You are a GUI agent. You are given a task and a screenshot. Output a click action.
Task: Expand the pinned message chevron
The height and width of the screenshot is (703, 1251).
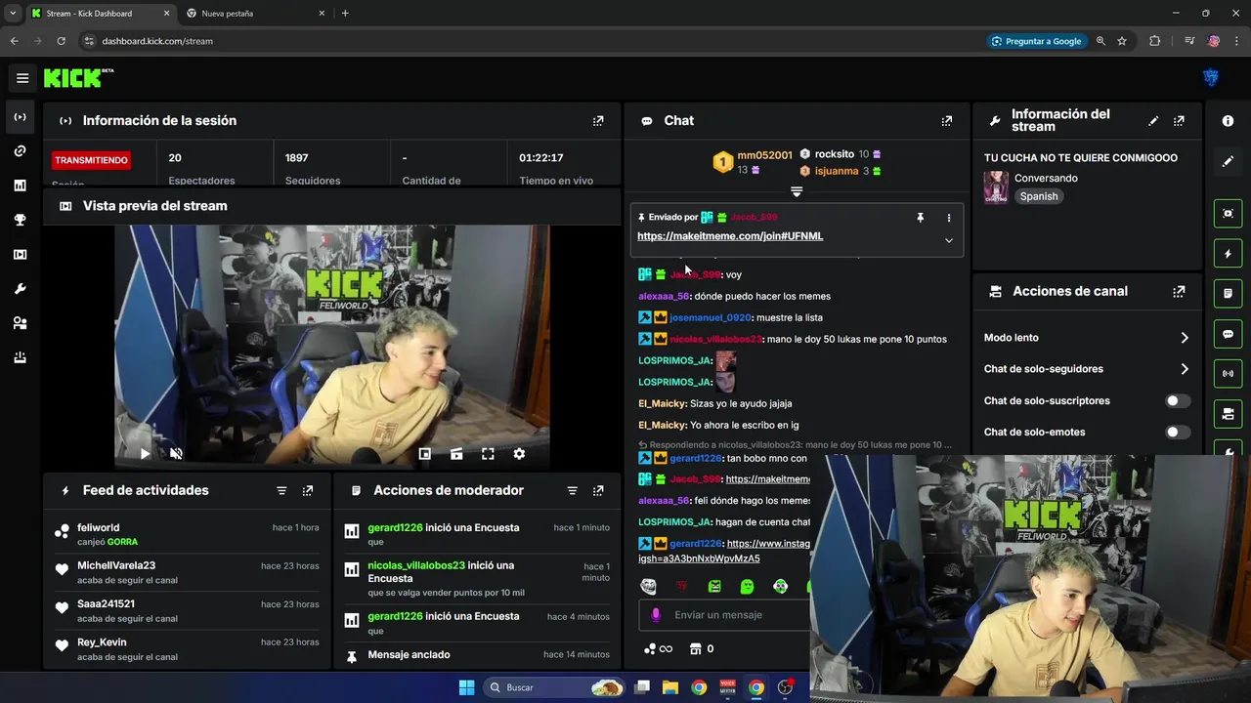[948, 240]
